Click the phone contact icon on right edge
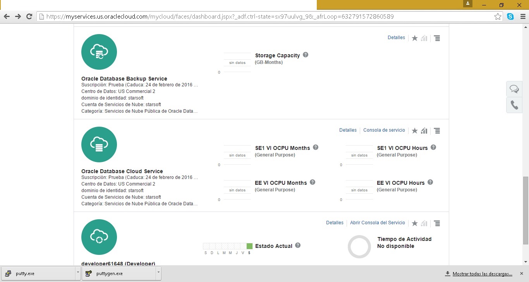The height and width of the screenshot is (282, 529). pyautogui.click(x=514, y=105)
